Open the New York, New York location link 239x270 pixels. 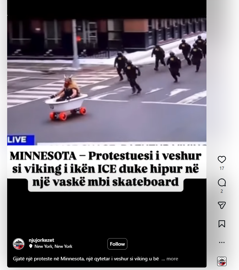tap(53, 246)
